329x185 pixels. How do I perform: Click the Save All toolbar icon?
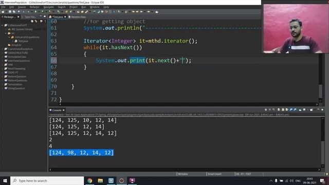[x=14, y=12]
